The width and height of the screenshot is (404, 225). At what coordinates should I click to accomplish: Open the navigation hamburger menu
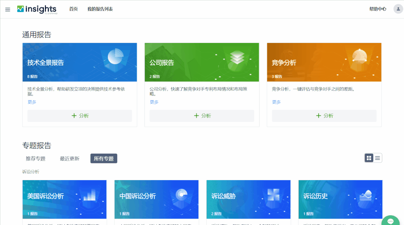pos(7,9)
